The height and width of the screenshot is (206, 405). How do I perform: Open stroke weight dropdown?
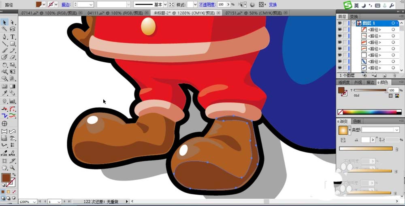pyautogui.click(x=91, y=4)
